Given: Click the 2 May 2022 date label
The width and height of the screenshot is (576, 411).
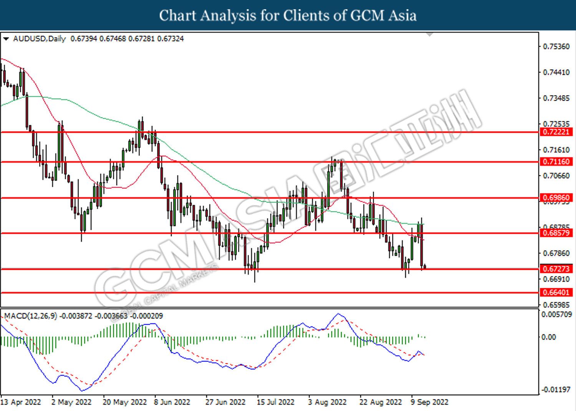Looking at the screenshot, I should point(71,402).
